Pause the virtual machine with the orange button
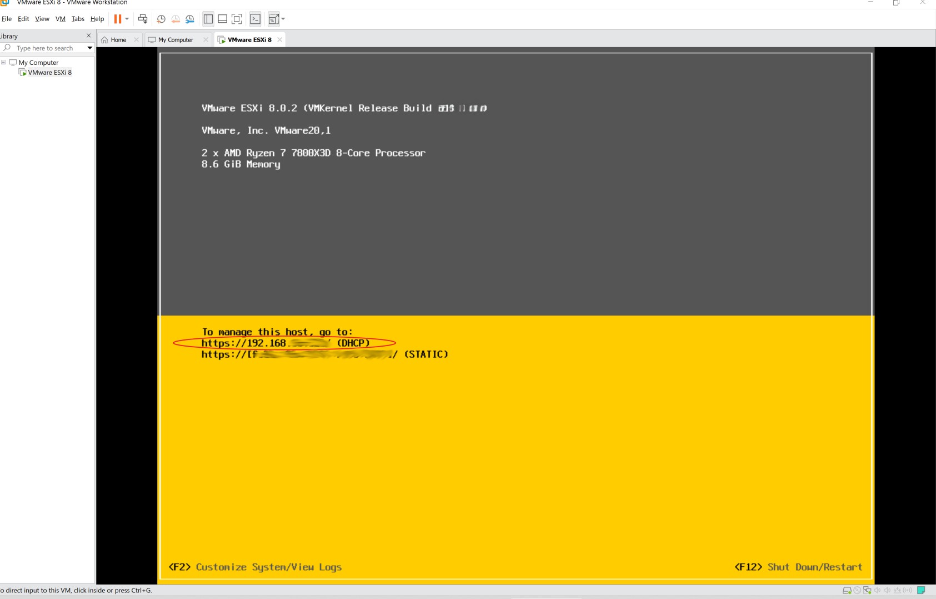 coord(117,19)
